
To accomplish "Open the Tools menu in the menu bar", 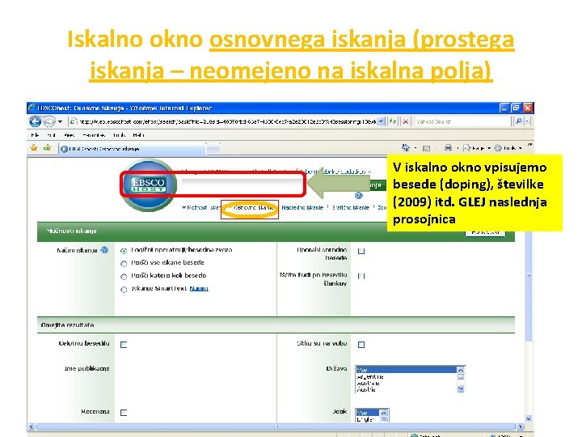I will [x=119, y=135].
